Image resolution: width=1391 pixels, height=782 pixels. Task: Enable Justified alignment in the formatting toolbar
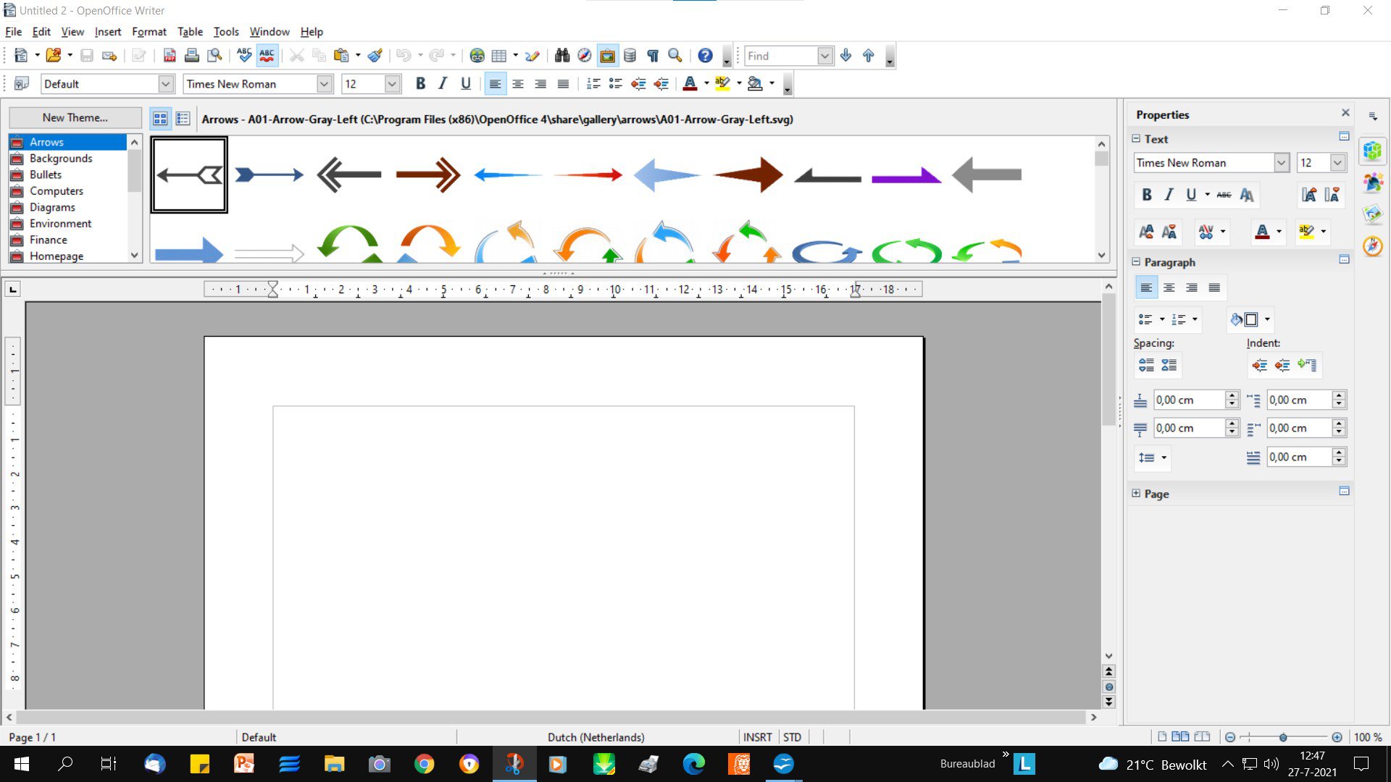click(563, 84)
